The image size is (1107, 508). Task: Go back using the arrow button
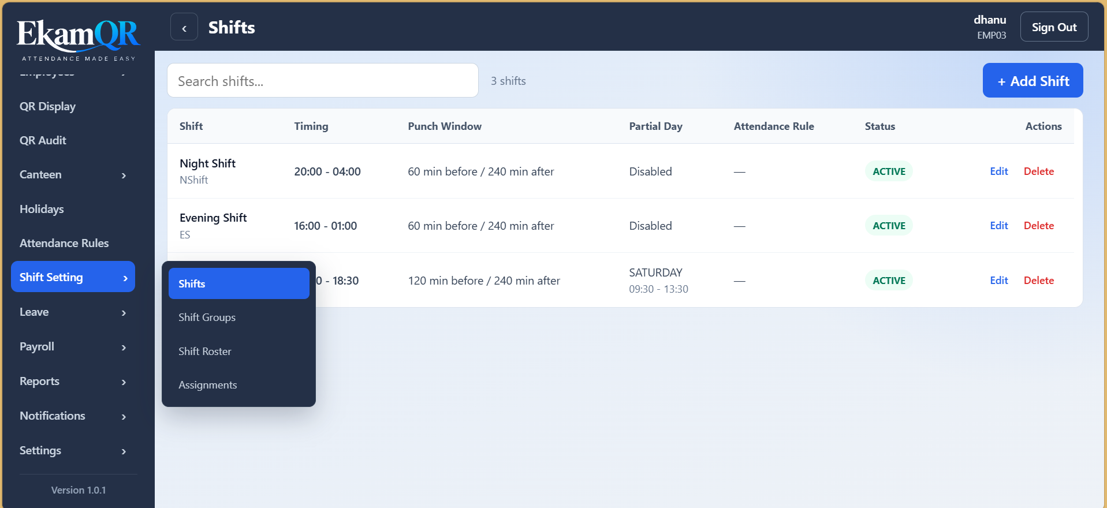coord(184,27)
